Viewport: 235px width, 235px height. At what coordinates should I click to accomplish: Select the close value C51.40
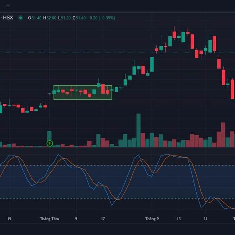pos(79,18)
